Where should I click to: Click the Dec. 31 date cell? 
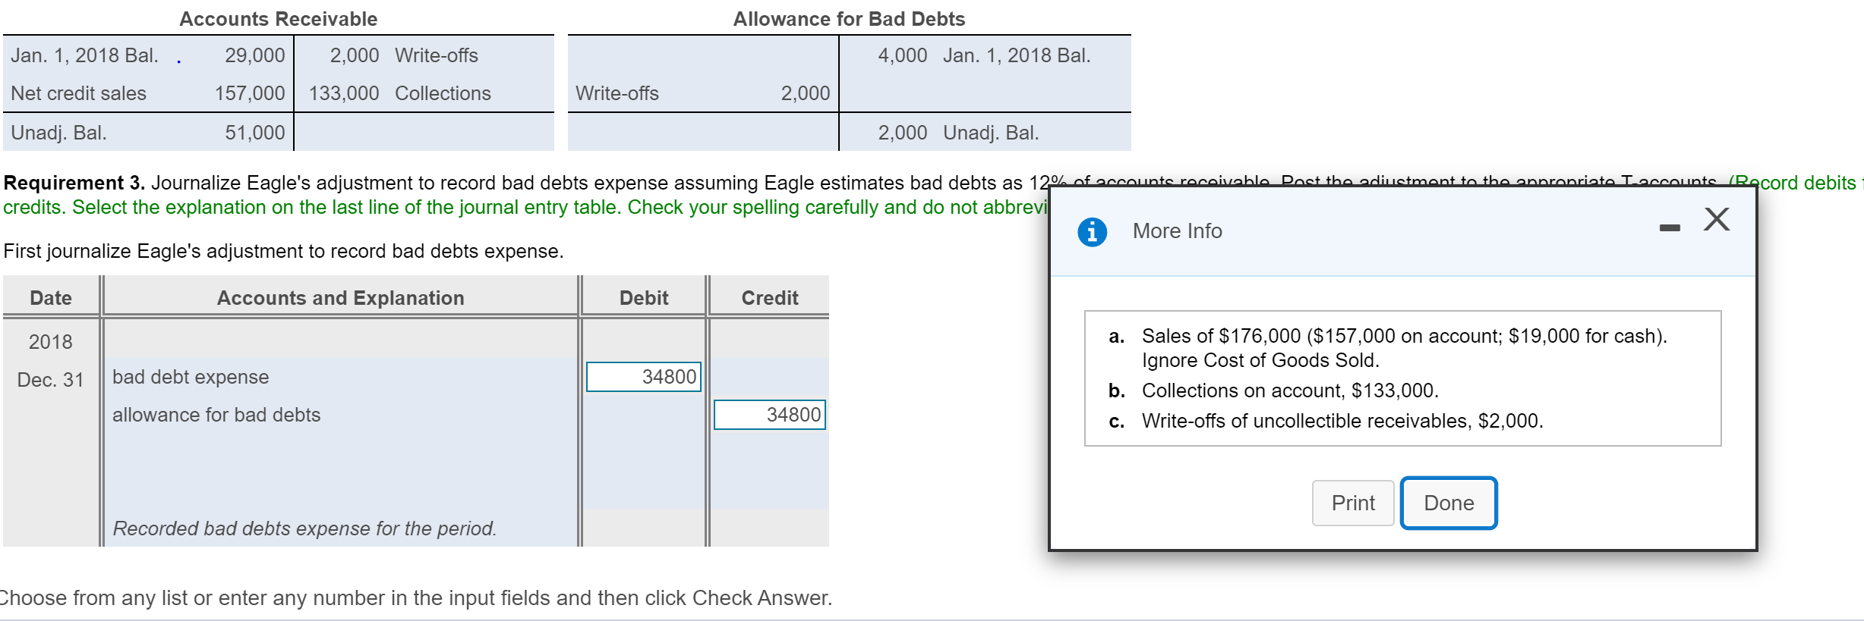tap(50, 379)
